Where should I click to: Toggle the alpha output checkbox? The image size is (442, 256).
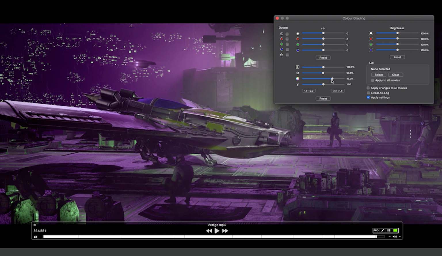(287, 55)
